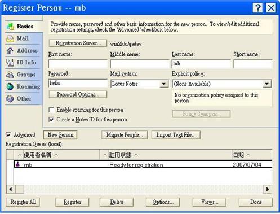Open the Mail envelope icon
The height and width of the screenshot is (214, 280).
point(10,38)
